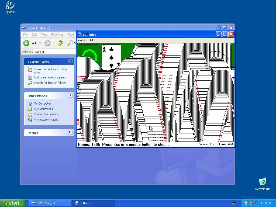Click the green Back arrow icon

[x=26, y=43]
